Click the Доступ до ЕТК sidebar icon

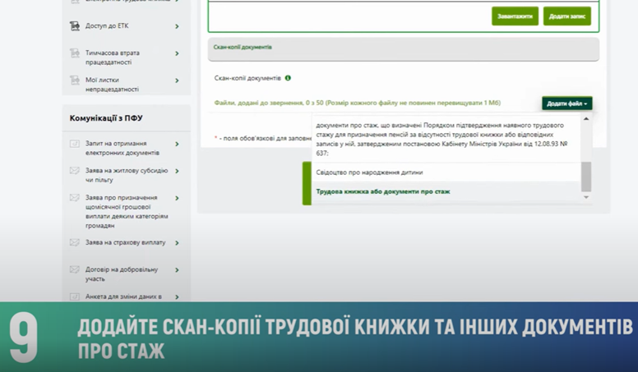tap(73, 26)
